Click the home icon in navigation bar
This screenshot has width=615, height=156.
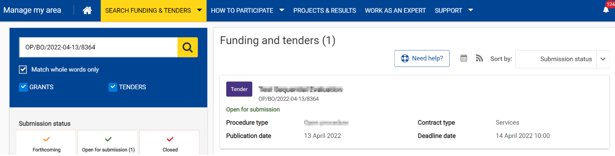pyautogui.click(x=87, y=10)
